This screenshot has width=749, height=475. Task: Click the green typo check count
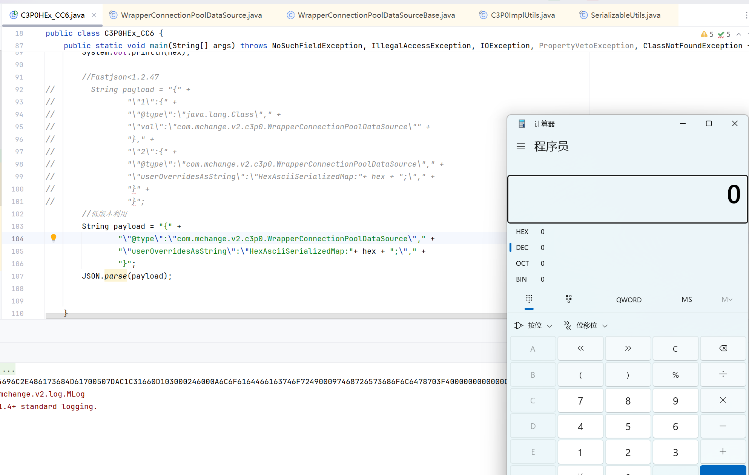(x=724, y=34)
